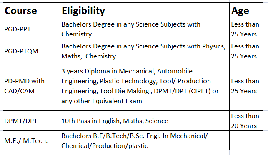Select the empty cell below M.E./ M.Tech.

tap(31, 153)
